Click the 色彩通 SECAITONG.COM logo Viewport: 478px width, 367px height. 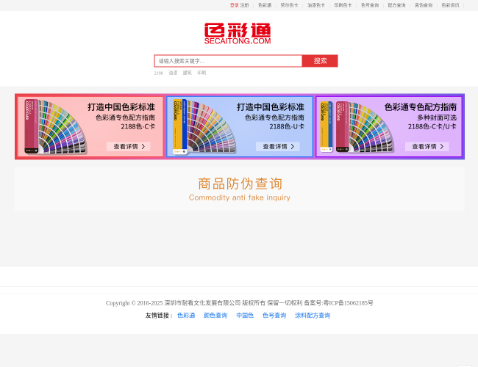[x=238, y=34]
